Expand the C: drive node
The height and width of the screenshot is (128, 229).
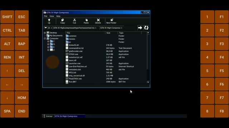pyautogui.click(x=48, y=41)
